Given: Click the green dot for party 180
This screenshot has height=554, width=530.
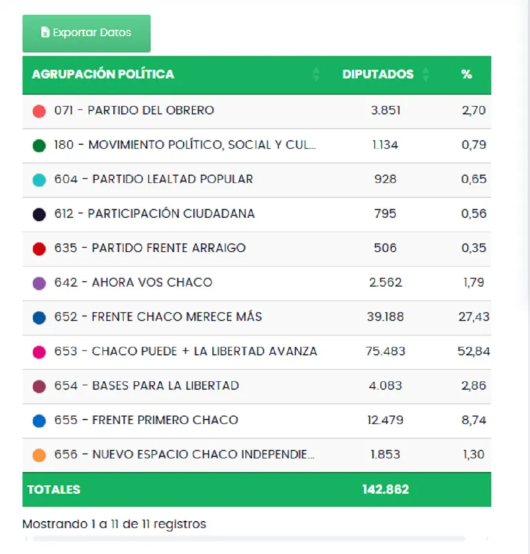Looking at the screenshot, I should [x=39, y=146].
